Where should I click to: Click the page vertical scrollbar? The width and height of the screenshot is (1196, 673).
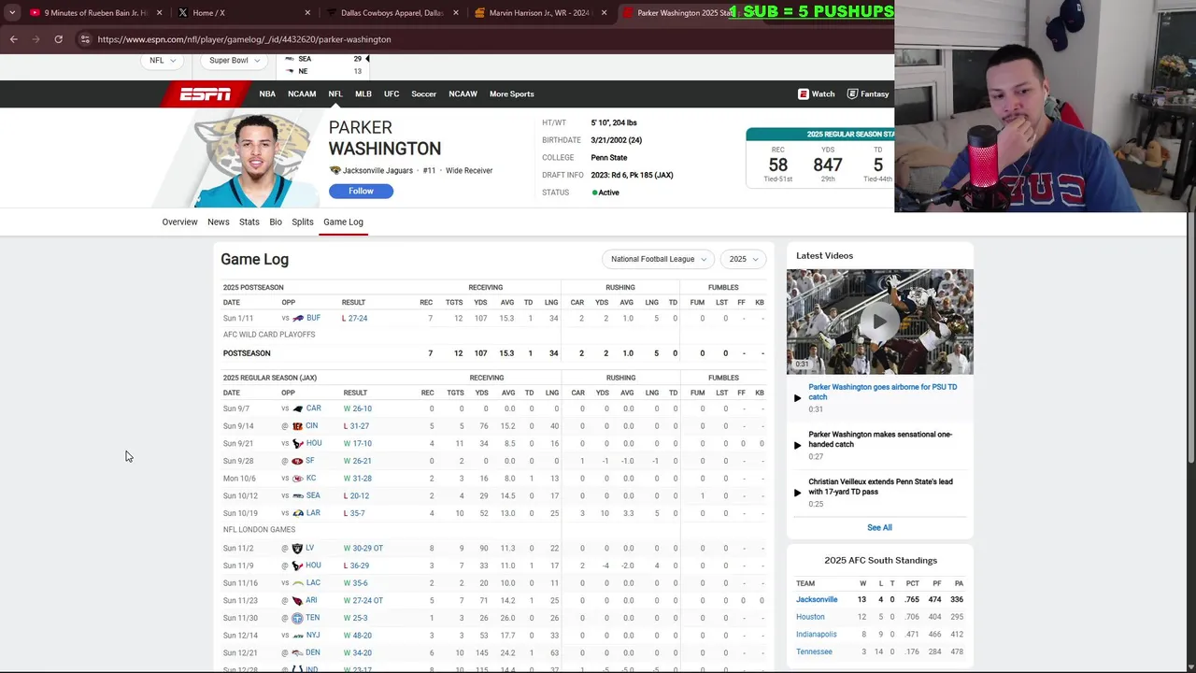[1189, 336]
